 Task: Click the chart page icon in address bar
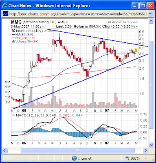[x=6, y=14]
